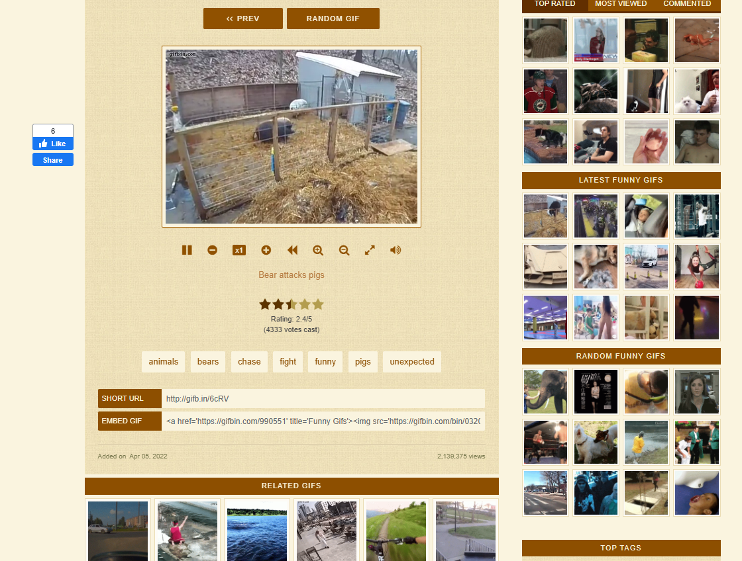Switch to the Commented tab
Screen dimensions: 742x561
(687, 5)
